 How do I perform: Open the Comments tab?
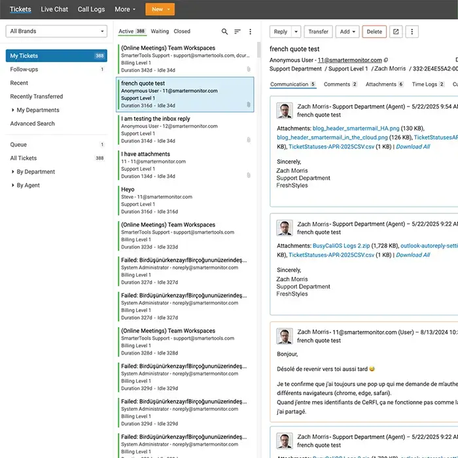tap(340, 84)
